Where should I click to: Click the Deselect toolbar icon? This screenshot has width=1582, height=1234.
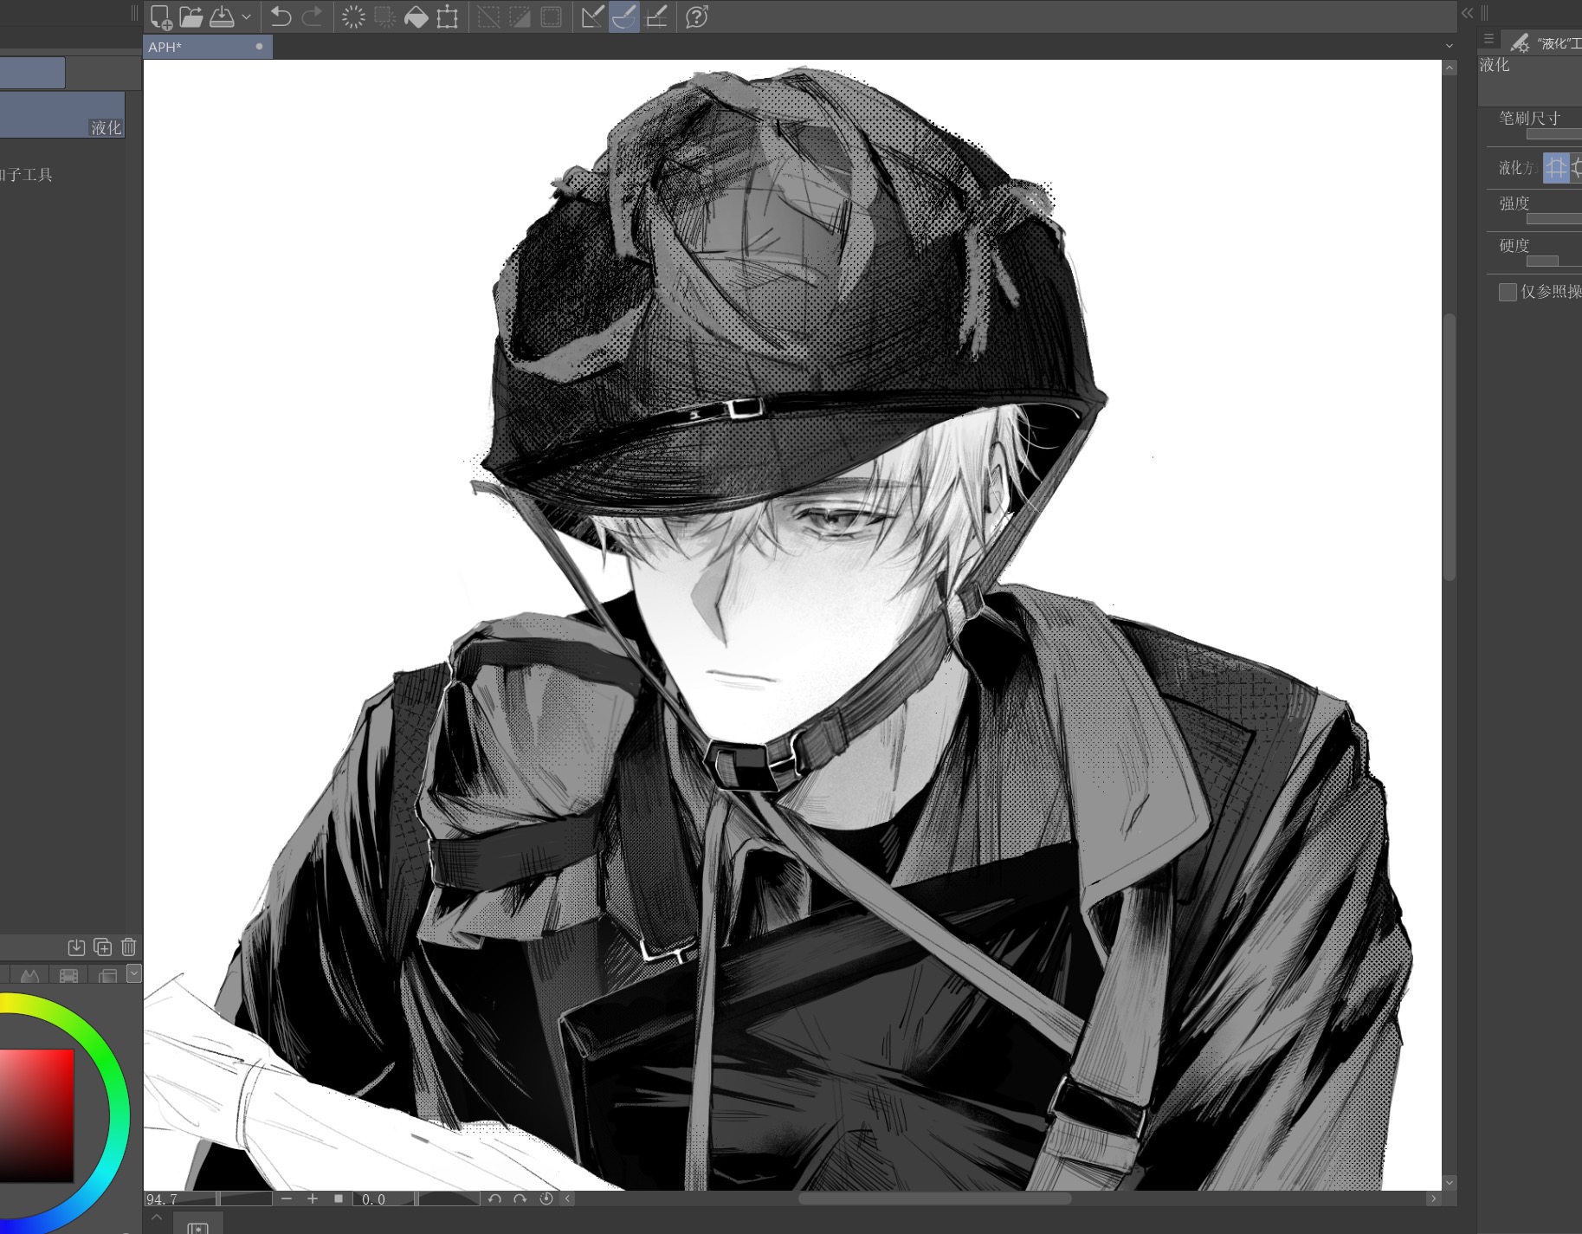point(488,16)
